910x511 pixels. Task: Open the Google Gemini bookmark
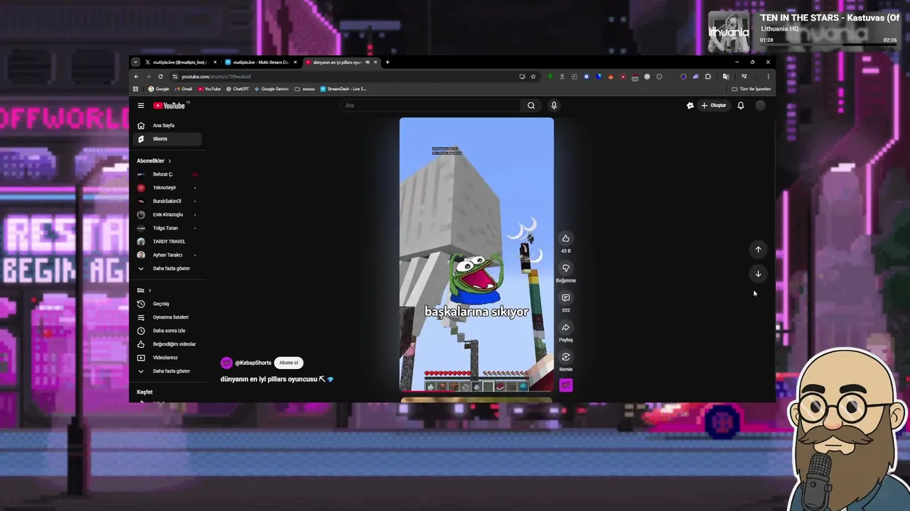coord(271,89)
